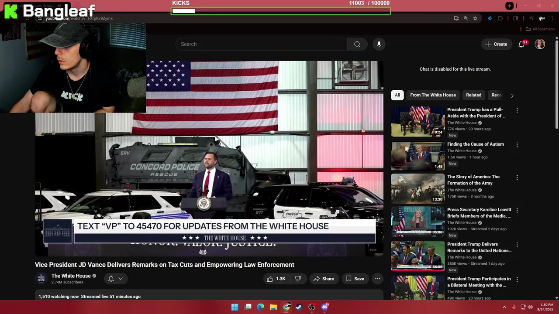Viewport: 559px width, 314px height.
Task: Select the All filter chip
Action: point(397,95)
